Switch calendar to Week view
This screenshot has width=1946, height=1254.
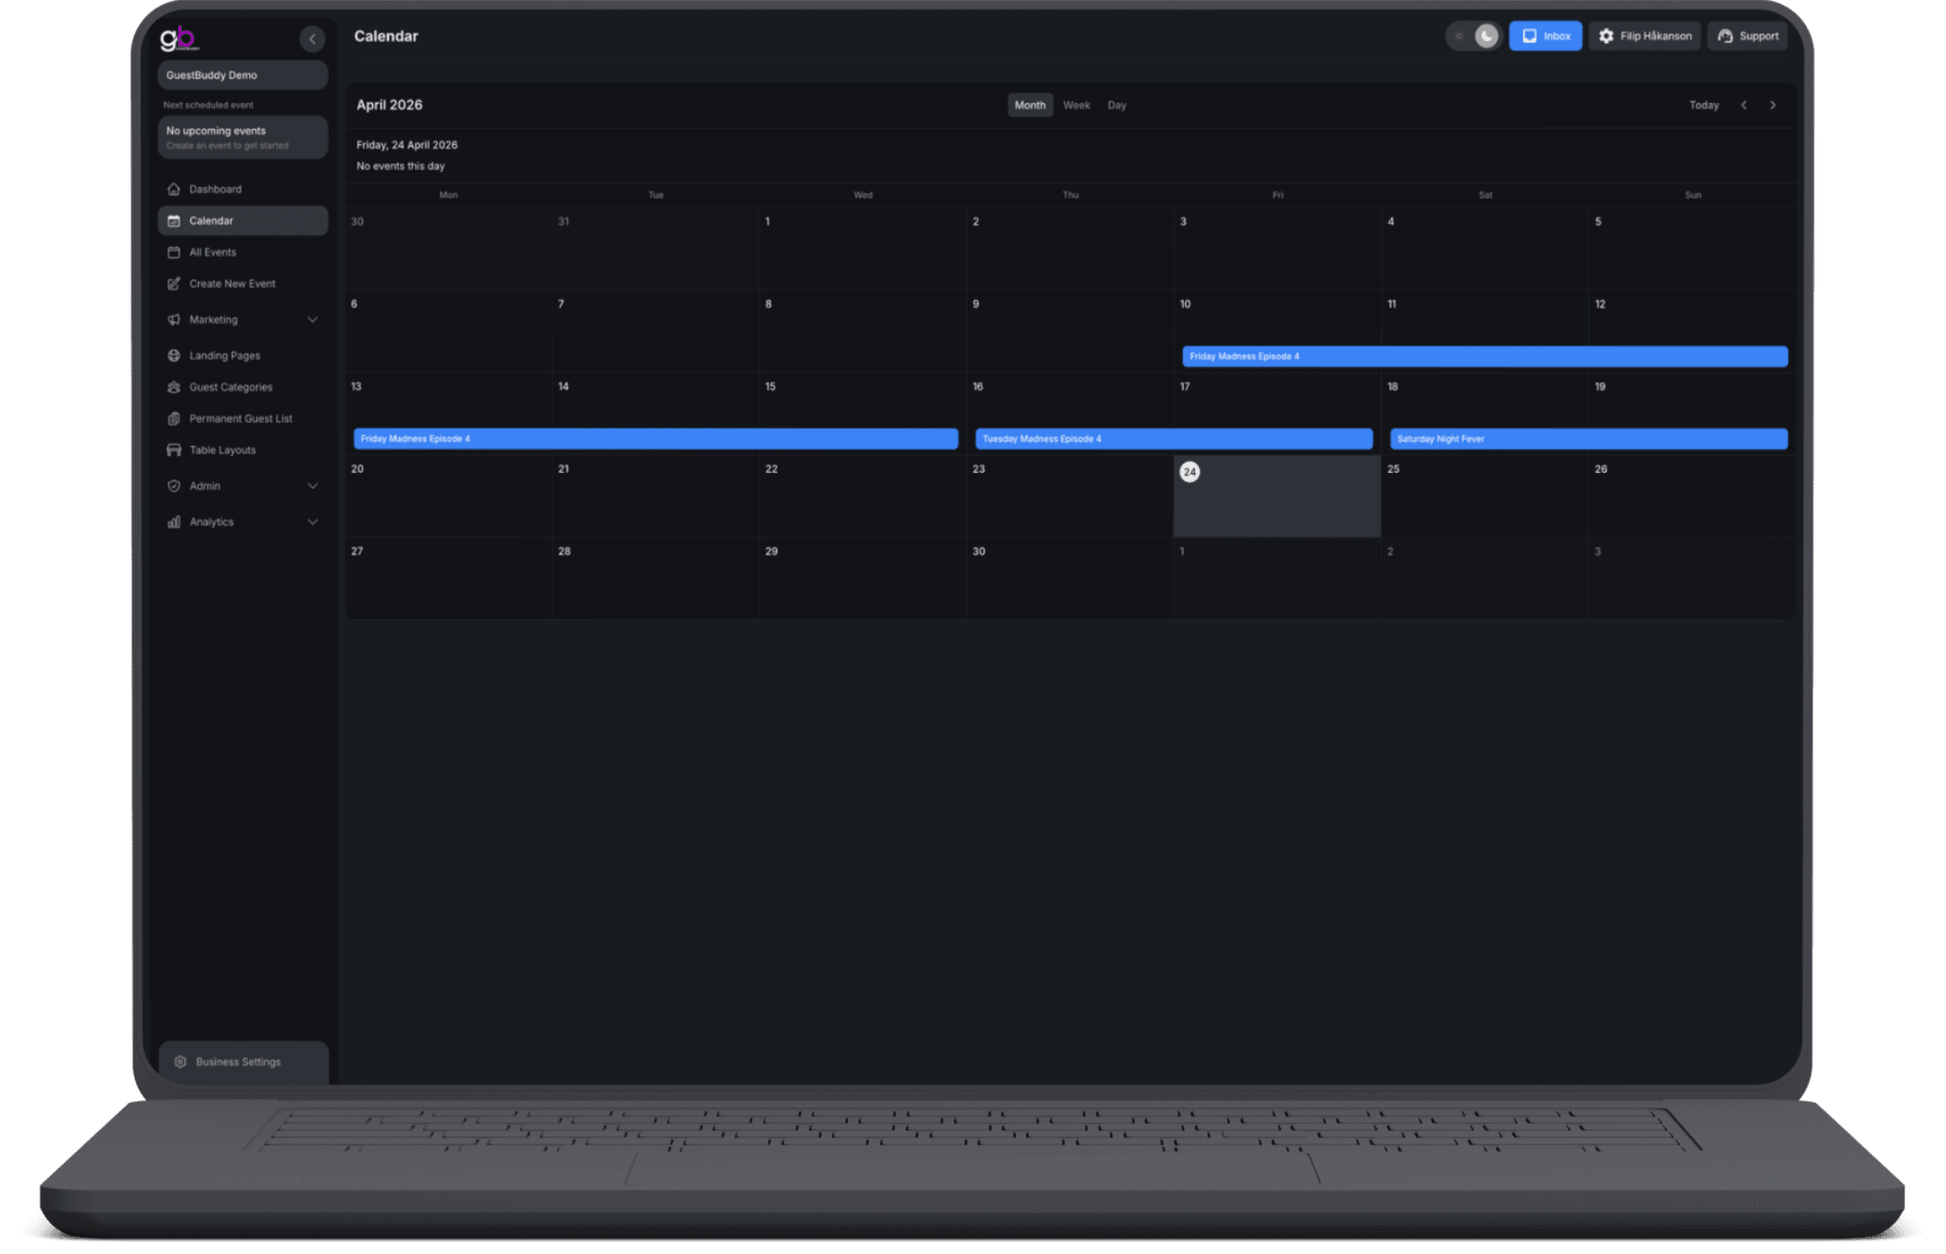pyautogui.click(x=1076, y=105)
